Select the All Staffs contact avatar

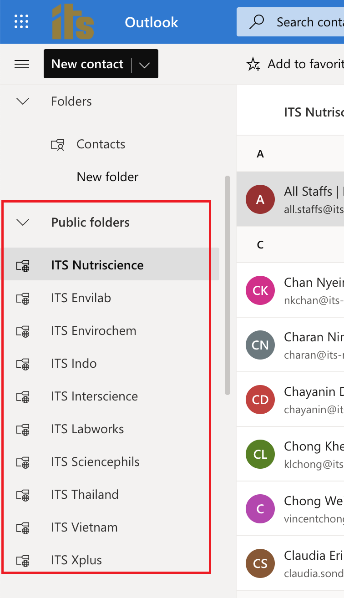click(x=260, y=199)
